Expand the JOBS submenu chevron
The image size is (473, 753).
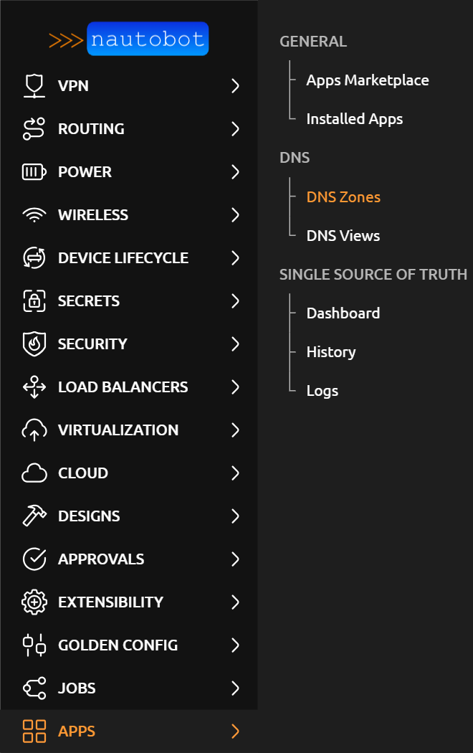coord(235,688)
